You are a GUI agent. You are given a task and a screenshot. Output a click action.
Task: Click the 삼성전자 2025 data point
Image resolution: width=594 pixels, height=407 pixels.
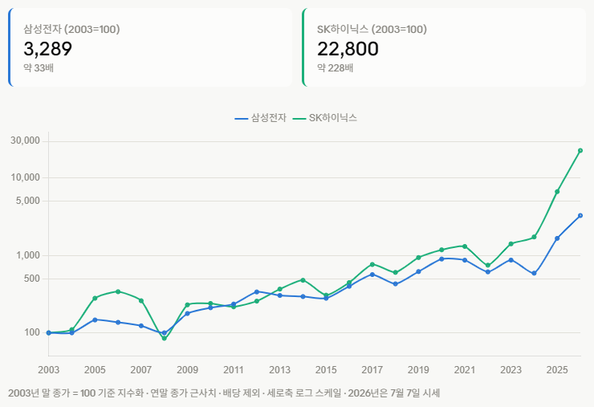pyautogui.click(x=557, y=238)
